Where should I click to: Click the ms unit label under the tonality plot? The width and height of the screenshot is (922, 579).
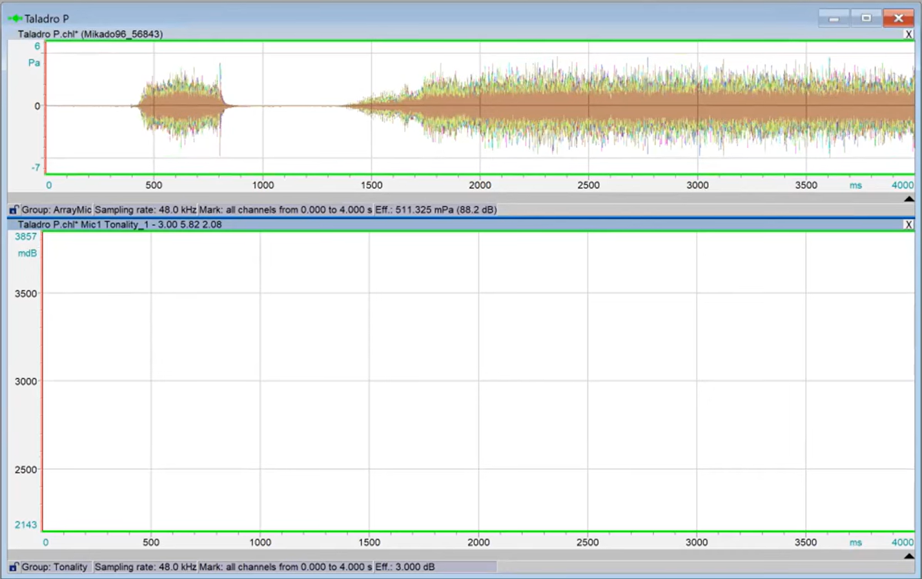[x=855, y=542]
